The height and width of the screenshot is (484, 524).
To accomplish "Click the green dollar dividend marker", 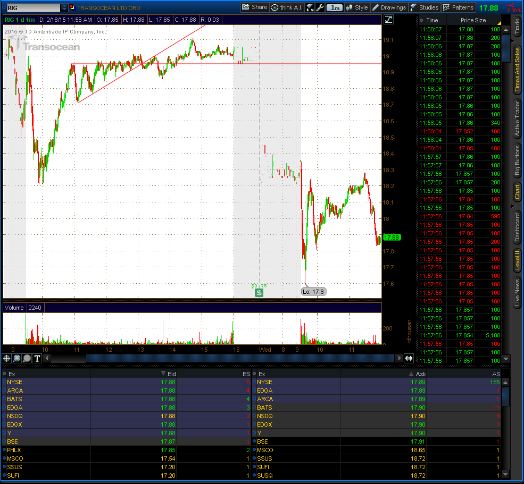I will pyautogui.click(x=259, y=293).
